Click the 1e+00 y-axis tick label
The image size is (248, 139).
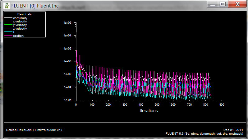pos(68,61)
